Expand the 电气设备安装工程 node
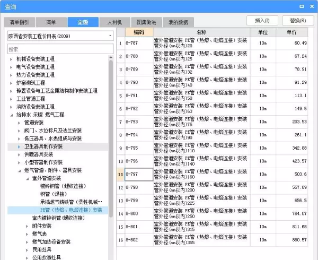This screenshot has height=260, width=318. (x=11, y=67)
